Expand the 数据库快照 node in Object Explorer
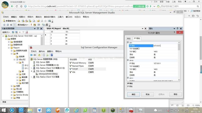The width and height of the screenshot is (202, 113). click(9, 45)
